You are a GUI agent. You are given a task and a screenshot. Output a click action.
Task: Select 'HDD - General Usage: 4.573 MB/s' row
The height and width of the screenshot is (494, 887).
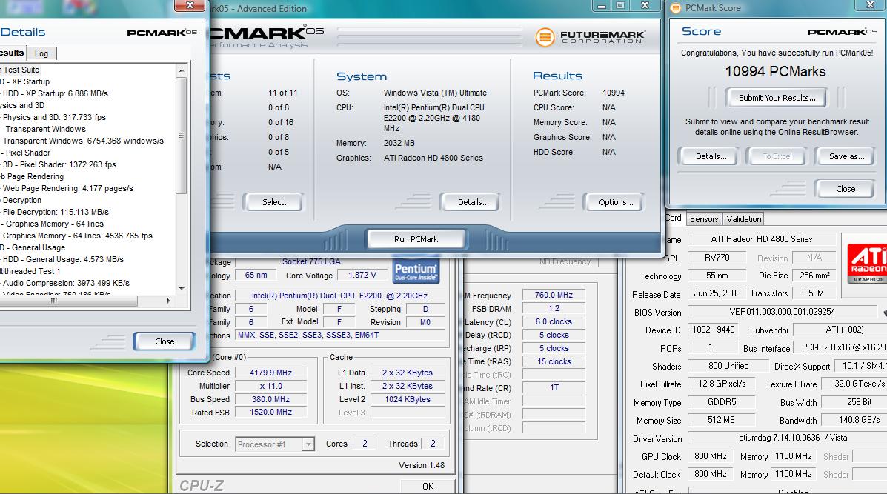[63, 259]
